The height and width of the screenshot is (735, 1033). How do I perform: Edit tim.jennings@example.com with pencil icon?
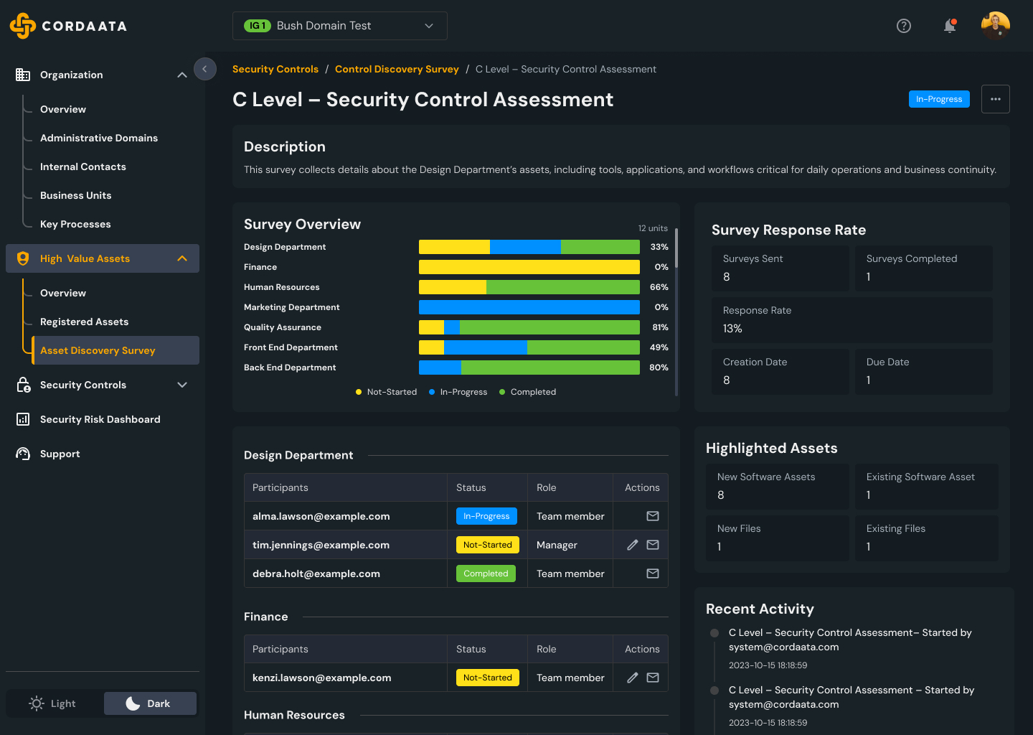pos(632,545)
